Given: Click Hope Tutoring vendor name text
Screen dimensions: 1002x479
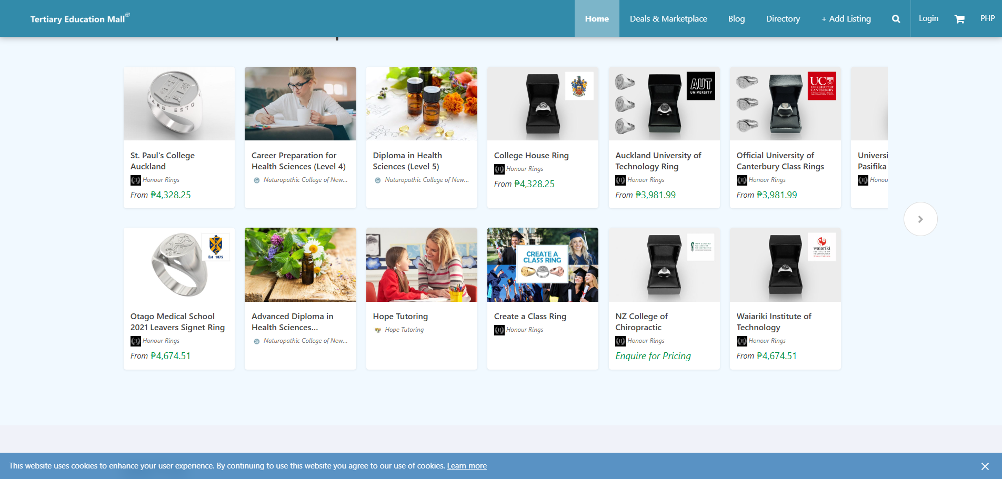Looking at the screenshot, I should (x=404, y=330).
